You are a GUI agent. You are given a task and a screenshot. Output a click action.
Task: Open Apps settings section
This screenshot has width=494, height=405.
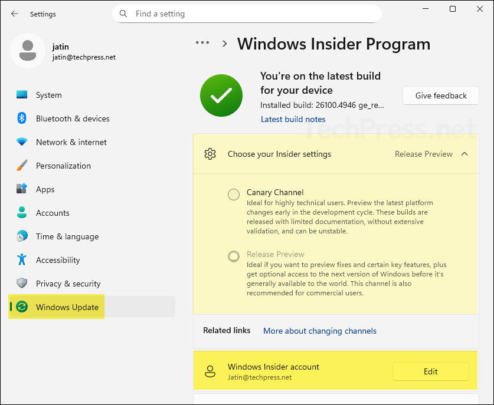[92, 189]
